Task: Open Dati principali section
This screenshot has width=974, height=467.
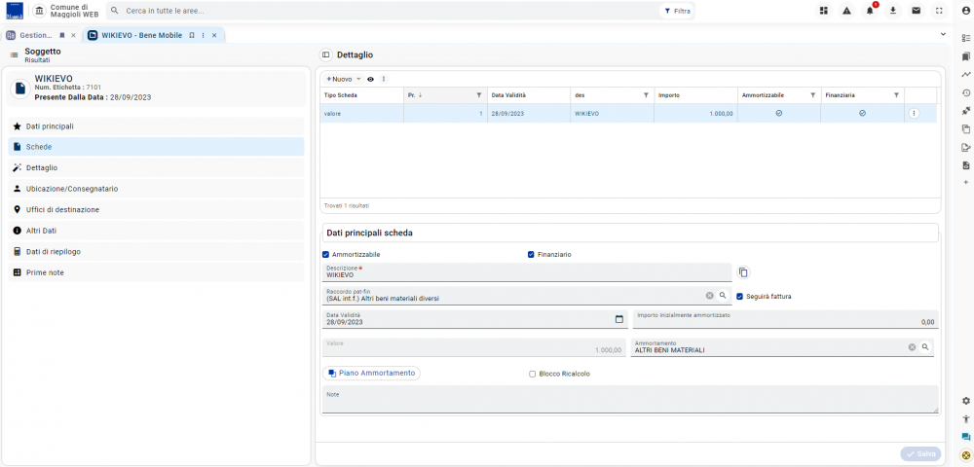Action: (157, 126)
